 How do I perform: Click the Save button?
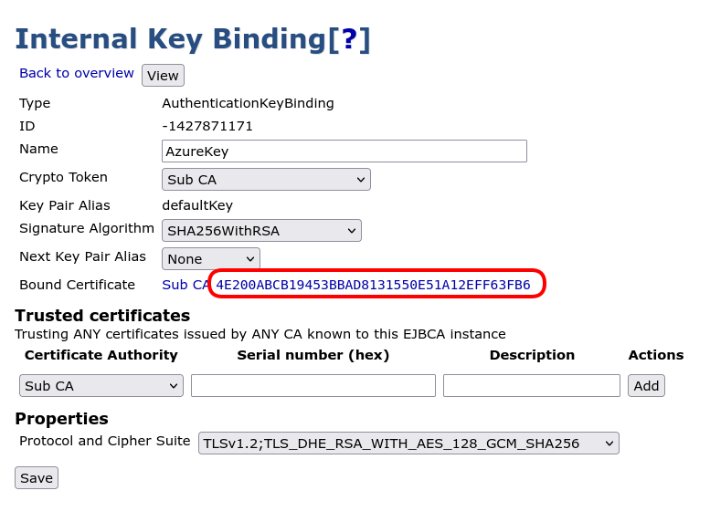[x=37, y=478]
